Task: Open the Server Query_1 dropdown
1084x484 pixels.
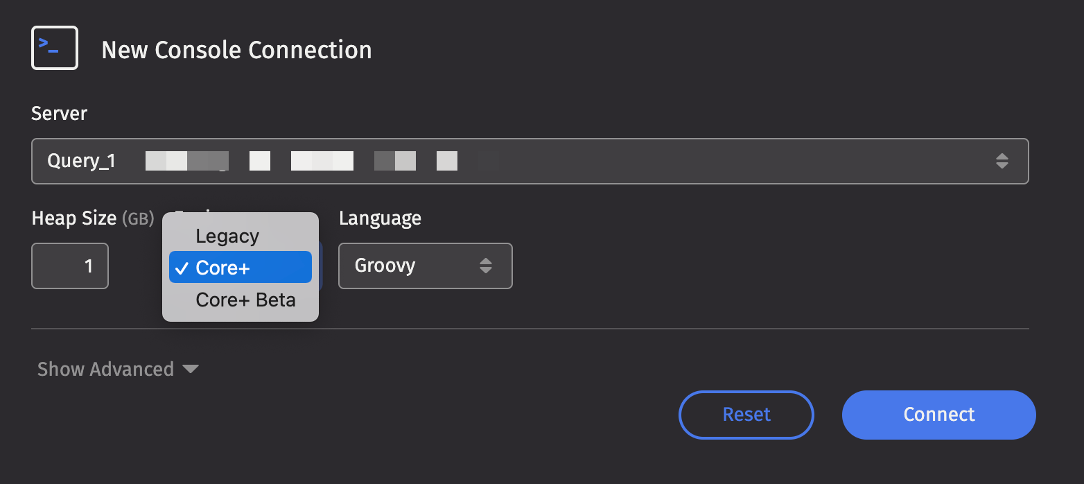Action: 530,162
